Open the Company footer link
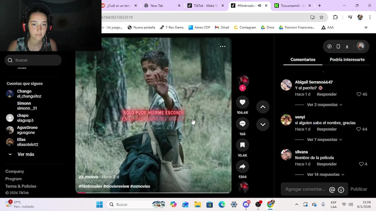 pos(15,171)
